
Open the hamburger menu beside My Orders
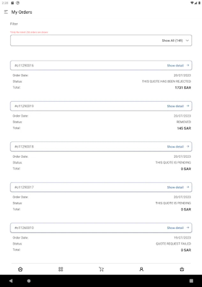coord(6,12)
